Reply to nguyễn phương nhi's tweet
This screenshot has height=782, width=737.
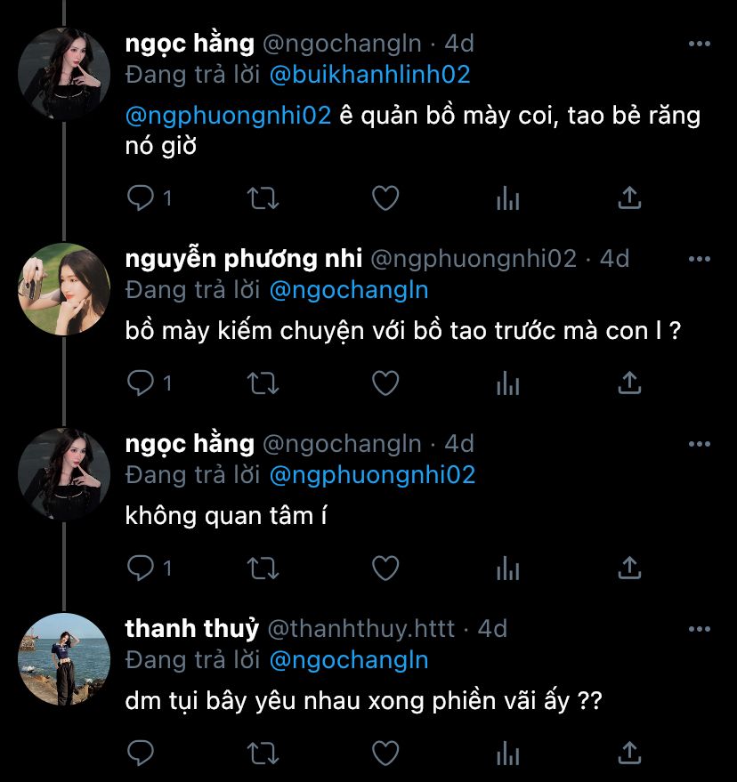click(x=142, y=383)
